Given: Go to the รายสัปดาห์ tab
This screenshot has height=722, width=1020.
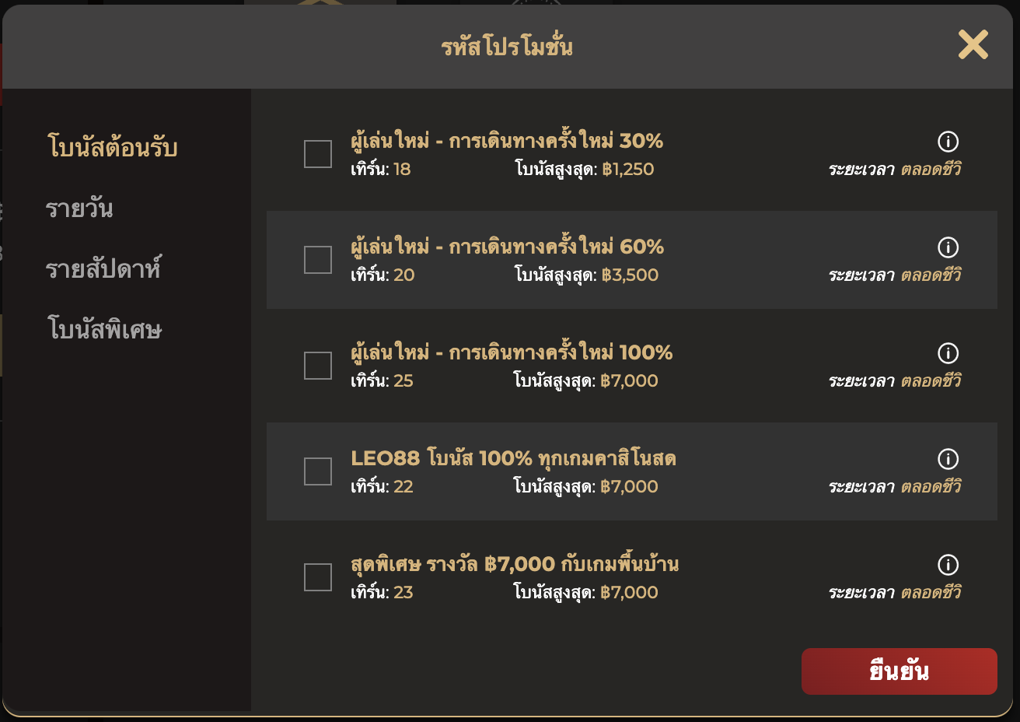Looking at the screenshot, I should (103, 269).
